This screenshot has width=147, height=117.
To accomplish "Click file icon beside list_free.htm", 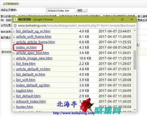I will pos(14,64).
